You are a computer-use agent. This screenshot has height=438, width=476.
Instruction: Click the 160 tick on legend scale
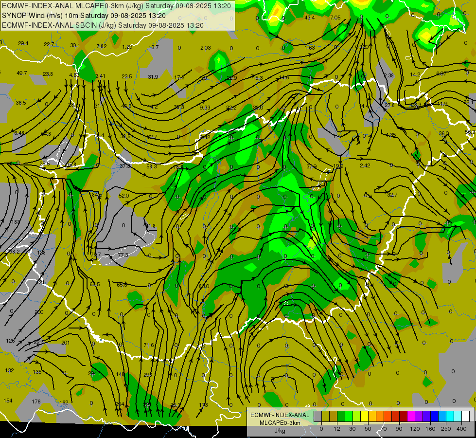(430, 429)
